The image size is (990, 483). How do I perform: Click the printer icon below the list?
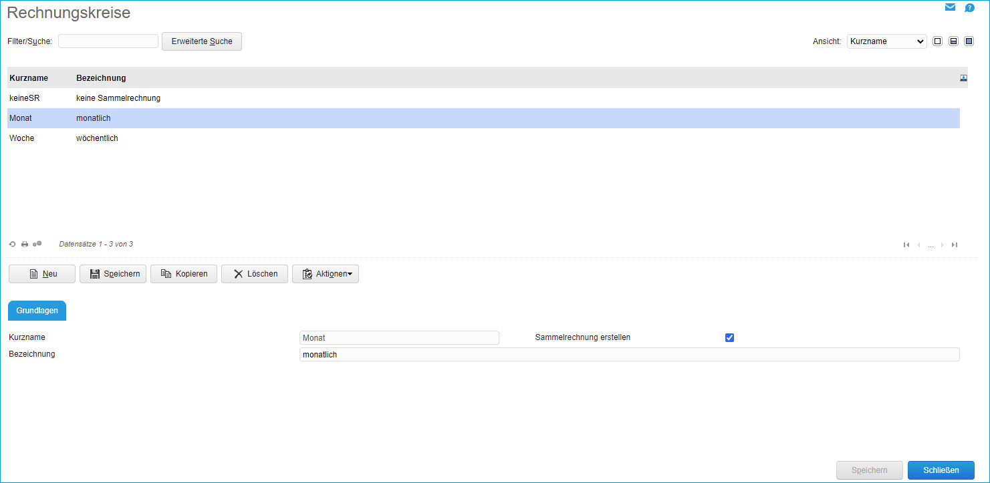click(x=25, y=245)
